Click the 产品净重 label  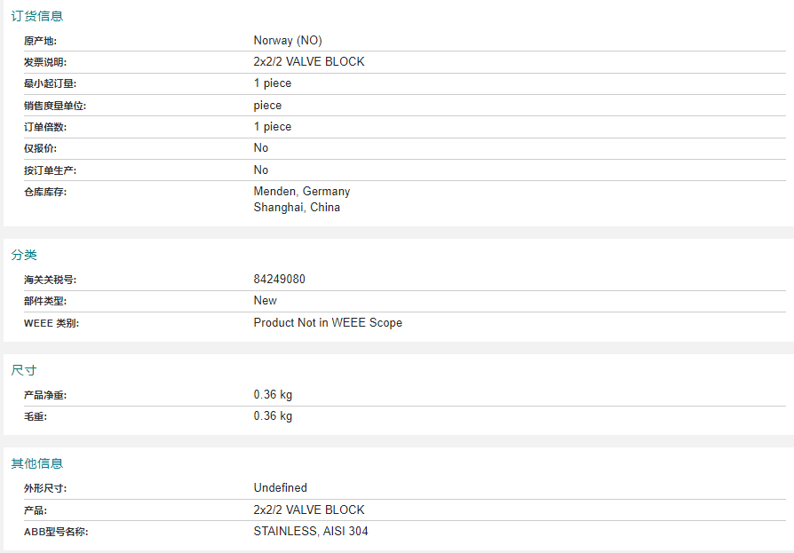[45, 395]
